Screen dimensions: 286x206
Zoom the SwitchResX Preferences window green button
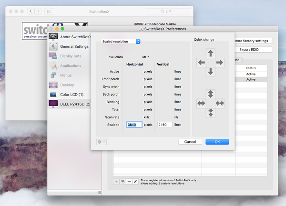pos(62,29)
